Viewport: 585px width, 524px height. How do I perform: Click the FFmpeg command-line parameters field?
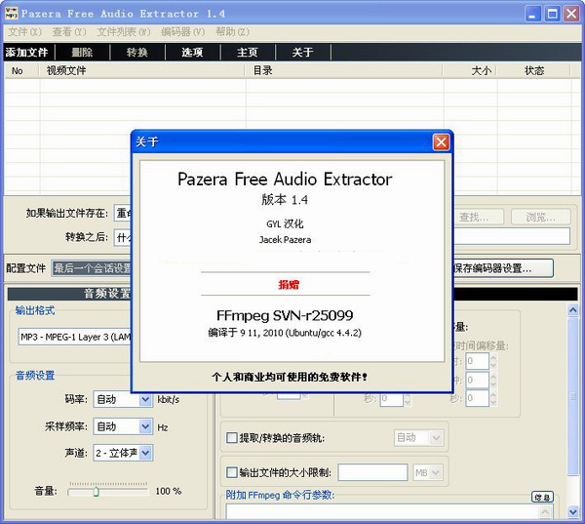[389, 511]
